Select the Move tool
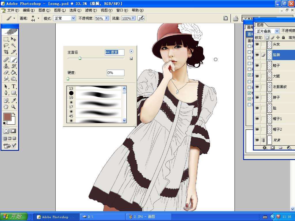Screen dimensions: 295x221 13,39
